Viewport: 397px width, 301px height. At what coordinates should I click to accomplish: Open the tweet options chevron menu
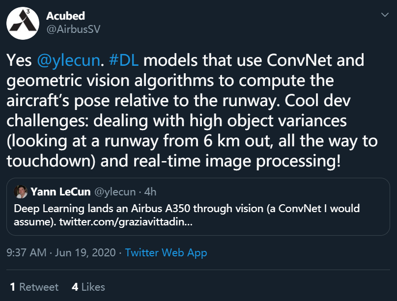point(384,16)
